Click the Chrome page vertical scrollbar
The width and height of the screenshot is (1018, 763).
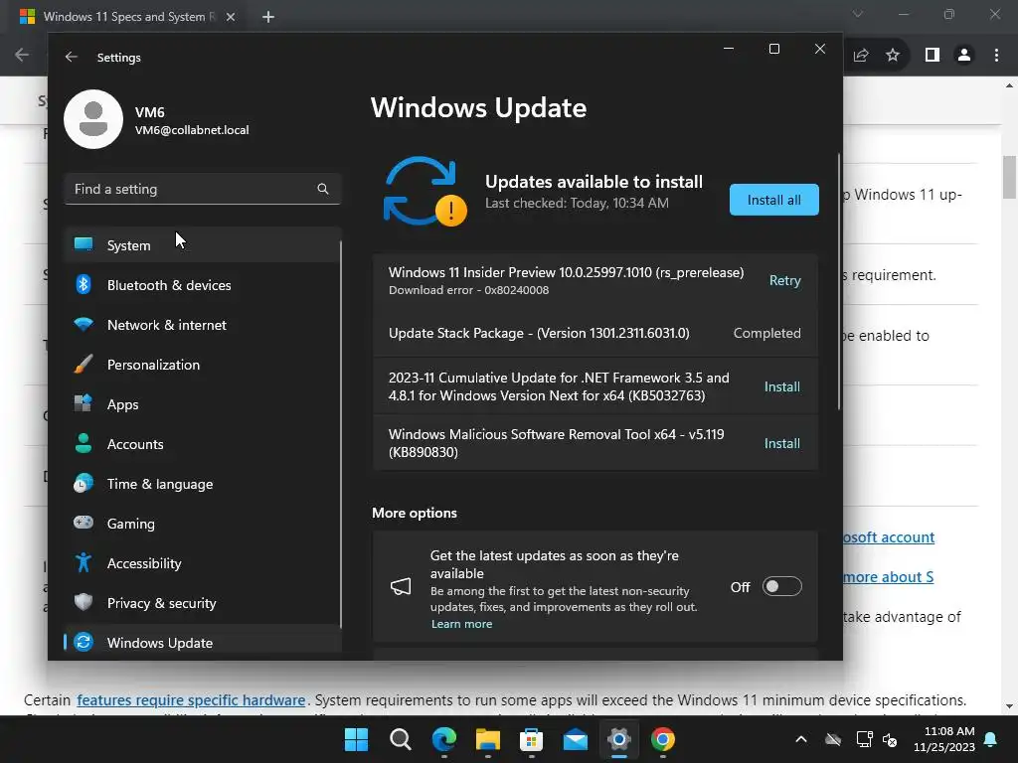tap(1009, 177)
